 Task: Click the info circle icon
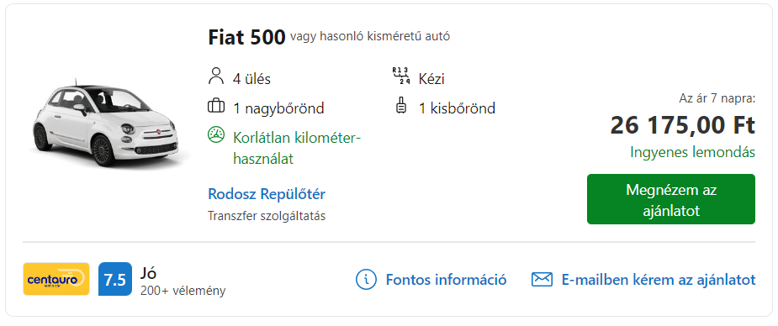point(367,280)
